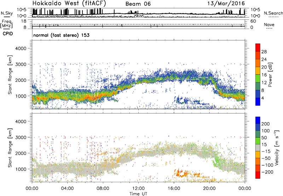
Task: Select the 'CPID' label
Action: (x=8, y=34)
